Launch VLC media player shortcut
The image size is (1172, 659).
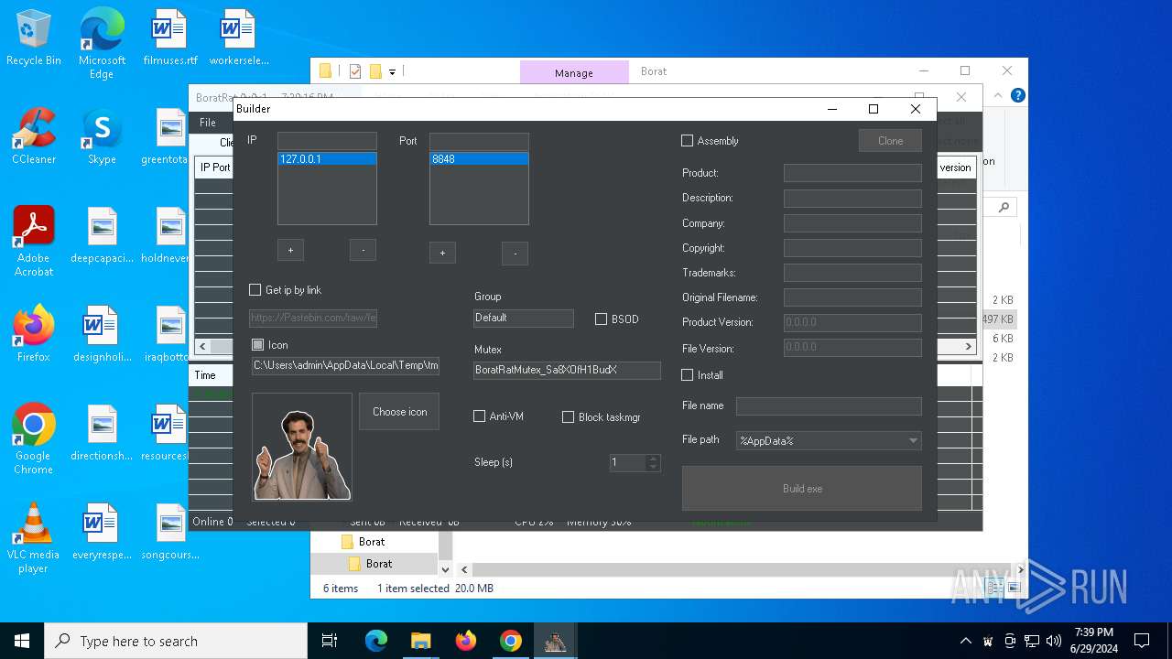point(34,537)
